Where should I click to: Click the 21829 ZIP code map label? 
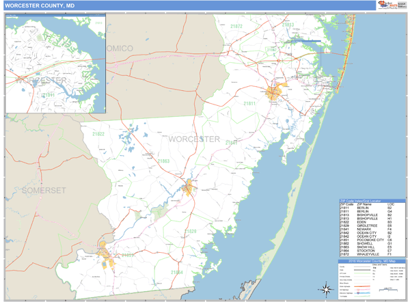tap(190, 232)
